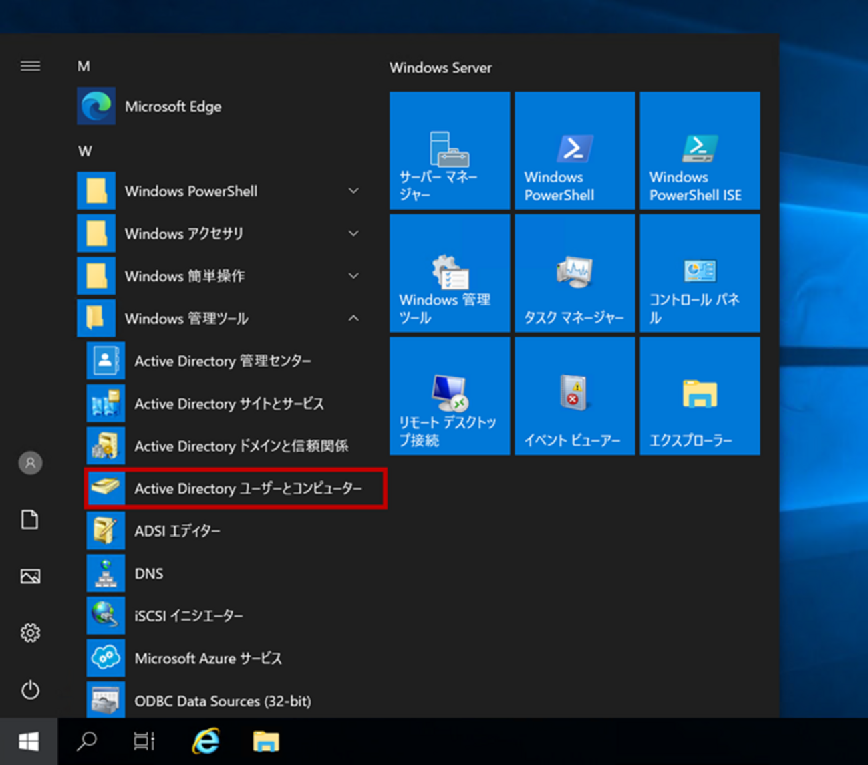Viewport: 868px width, 765px height.
Task: Click Internet Explorer in the taskbar
Action: click(x=206, y=742)
